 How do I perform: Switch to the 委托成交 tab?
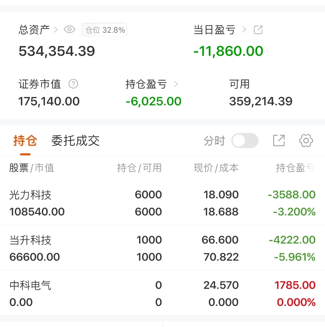pyautogui.click(x=75, y=141)
